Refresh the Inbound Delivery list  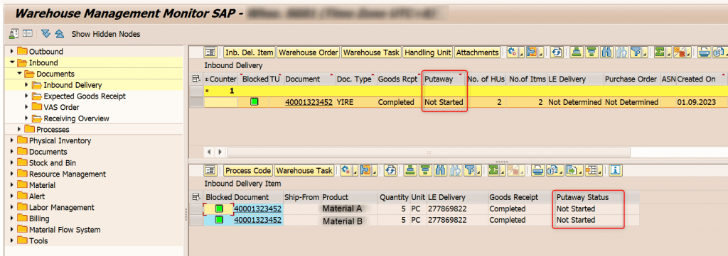557,52
